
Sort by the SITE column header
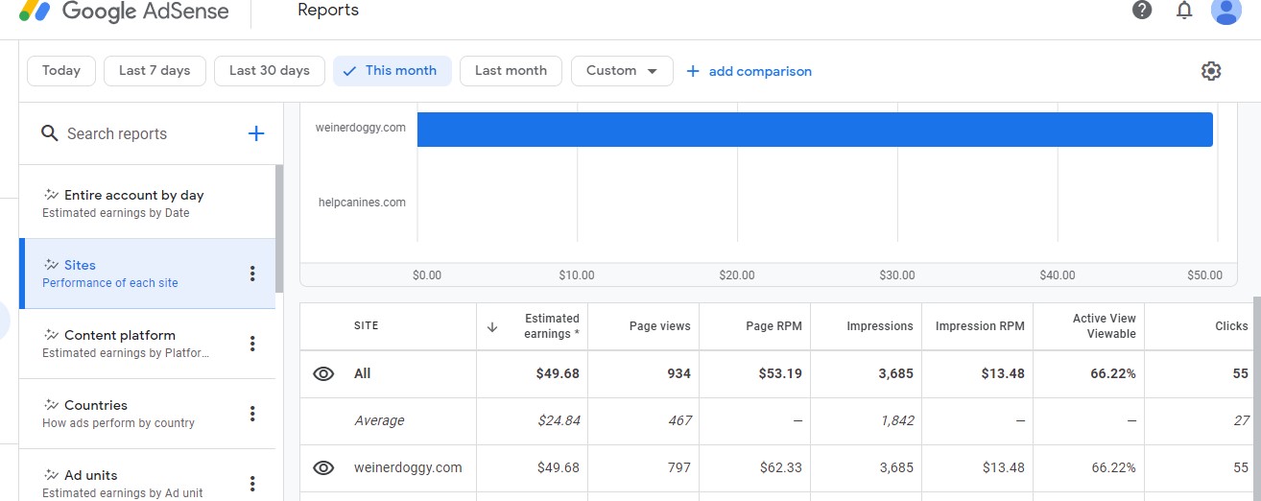click(367, 326)
